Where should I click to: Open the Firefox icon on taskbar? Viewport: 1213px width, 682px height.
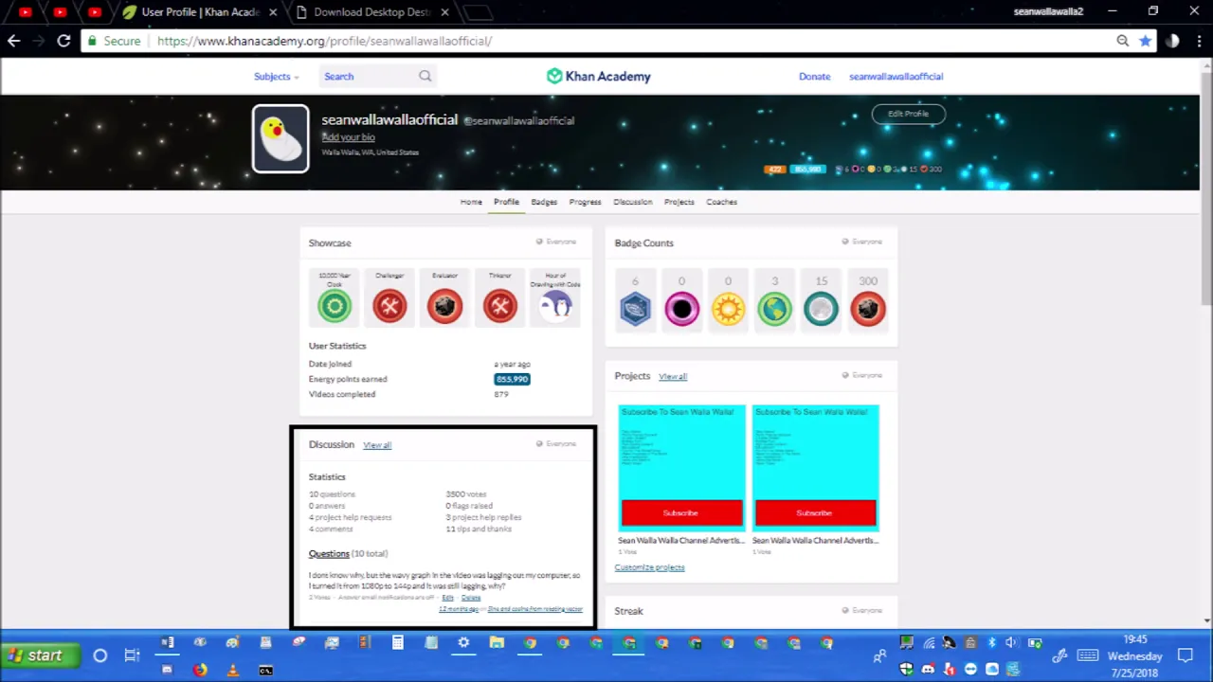click(199, 670)
